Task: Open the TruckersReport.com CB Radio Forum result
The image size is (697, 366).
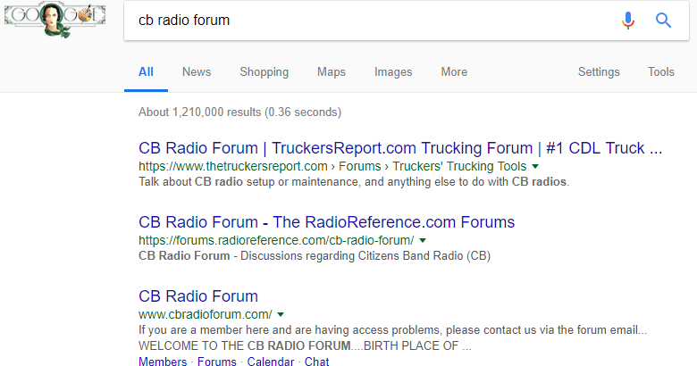Action: [400, 148]
